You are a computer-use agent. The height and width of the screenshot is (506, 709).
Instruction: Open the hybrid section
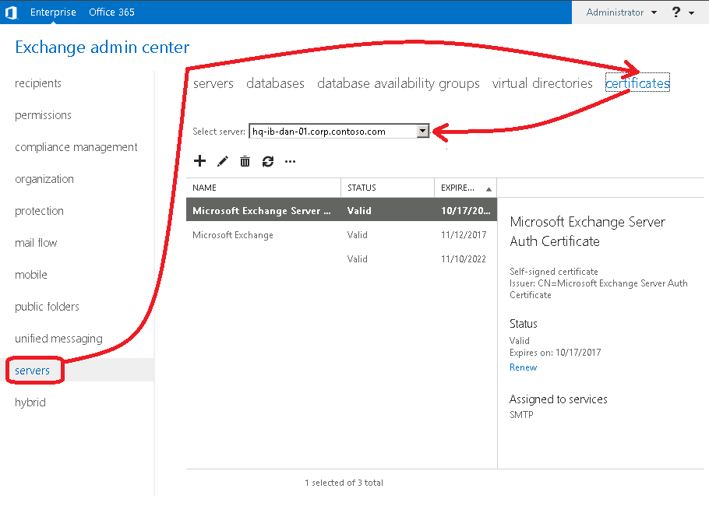30,402
